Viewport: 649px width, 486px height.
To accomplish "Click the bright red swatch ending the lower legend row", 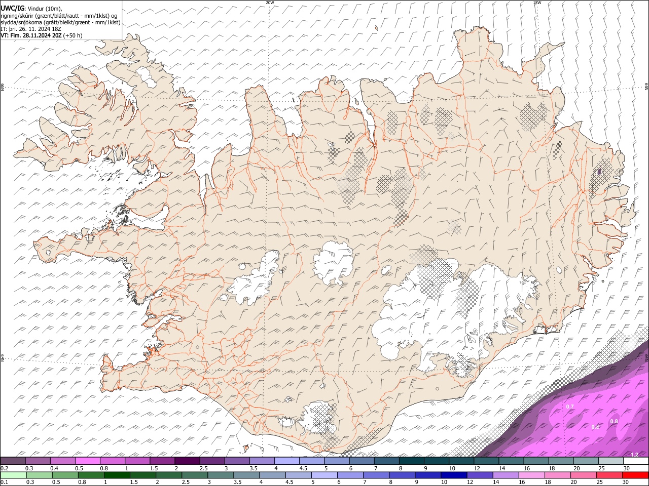I will pos(635,475).
